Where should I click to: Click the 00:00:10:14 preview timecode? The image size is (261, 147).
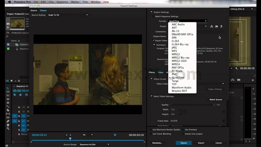(x=39, y=135)
